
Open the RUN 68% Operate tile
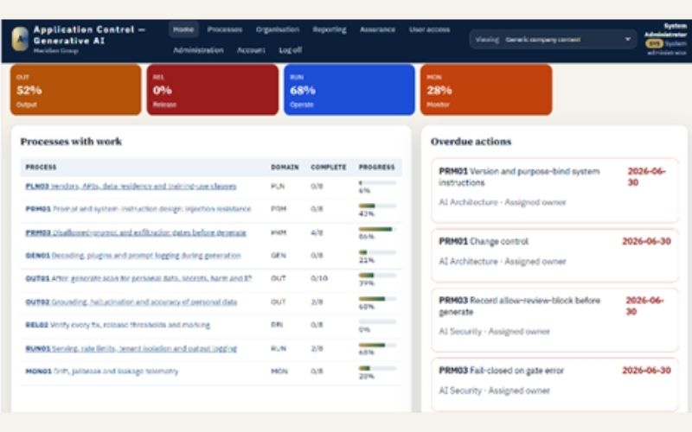tap(349, 90)
